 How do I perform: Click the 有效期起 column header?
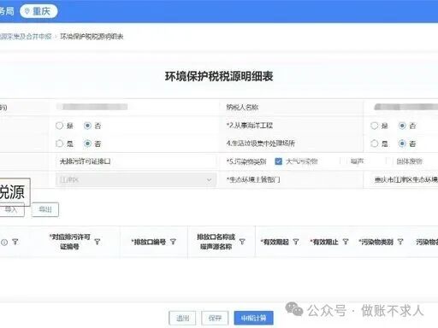(275, 242)
